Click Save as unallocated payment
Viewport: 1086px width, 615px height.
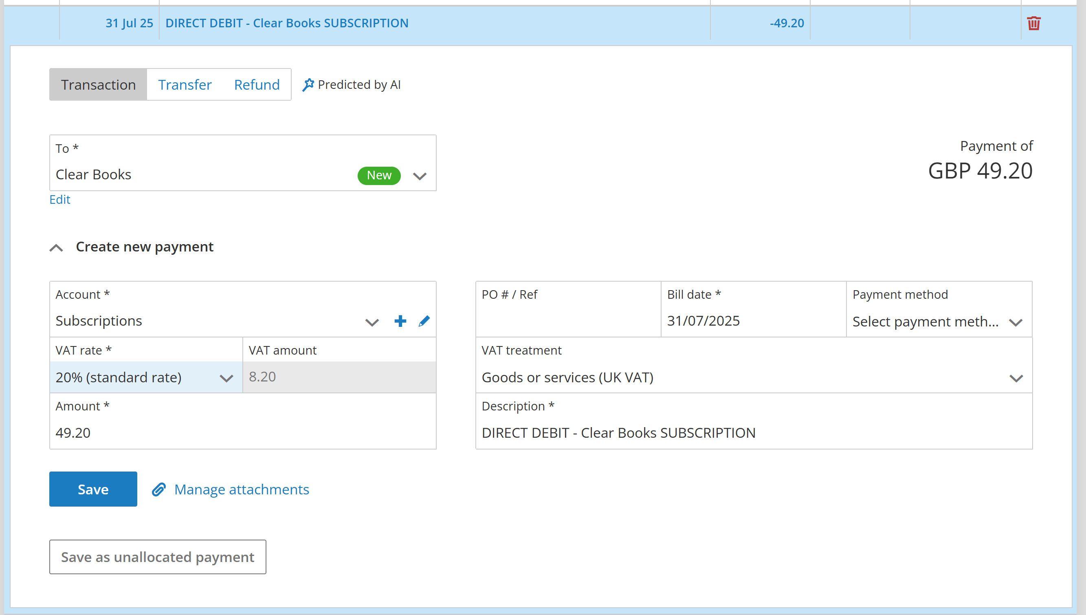tap(157, 557)
